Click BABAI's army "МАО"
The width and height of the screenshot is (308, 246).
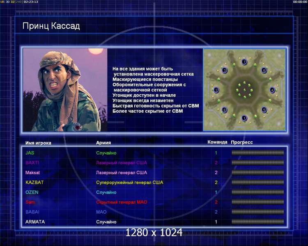pyautogui.click(x=101, y=212)
